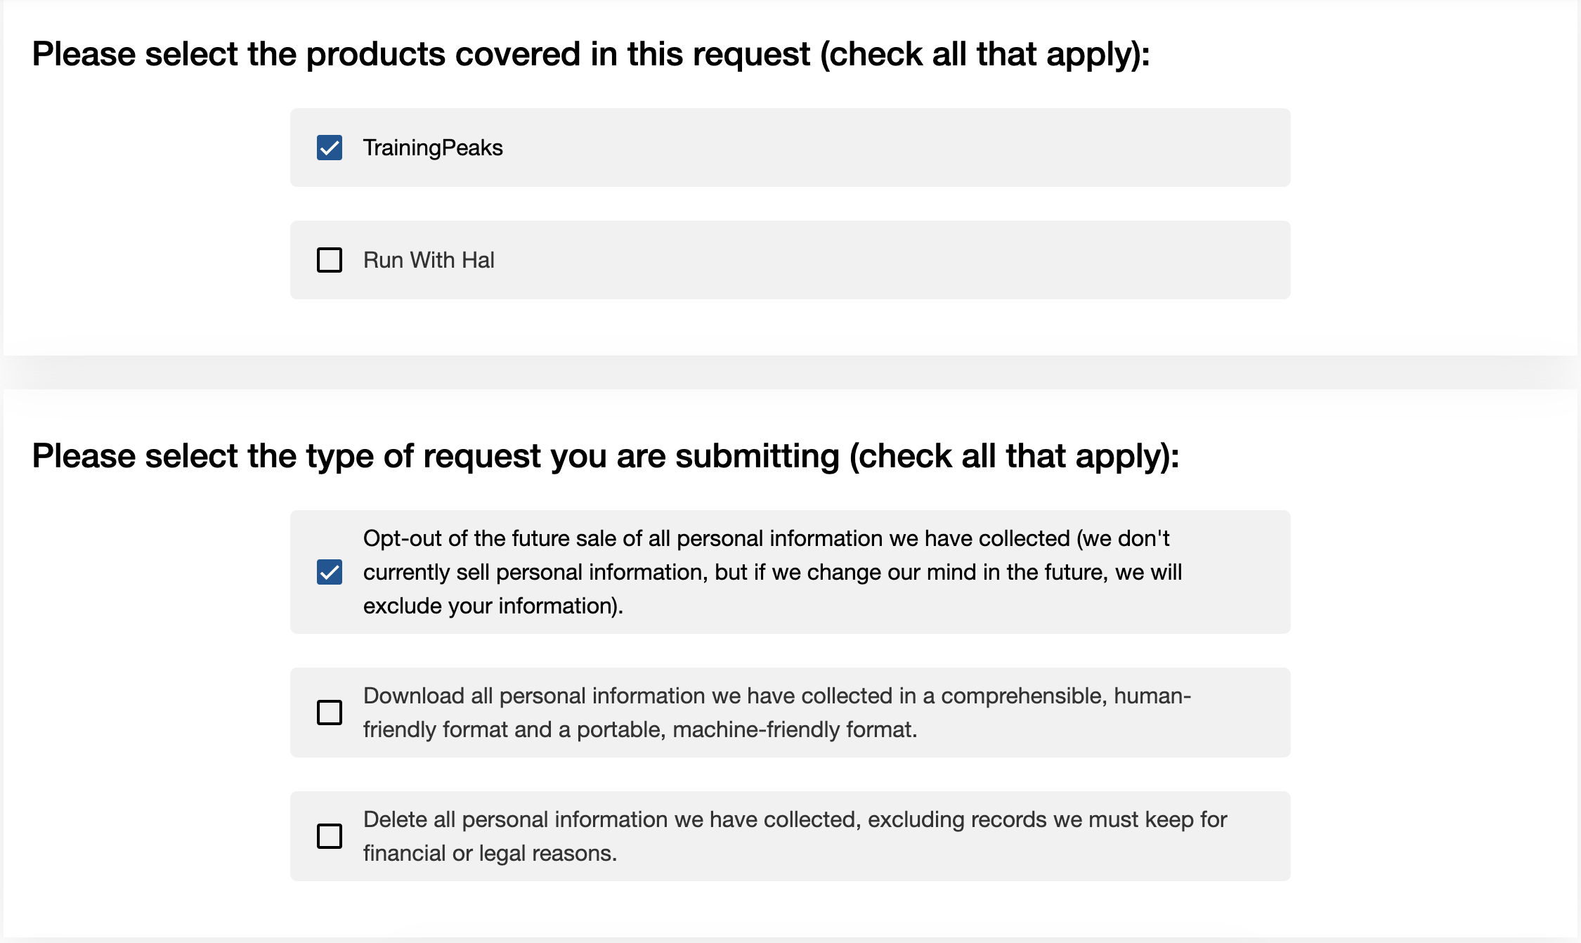Click the "Download all personal information" first text line
Viewport: 1581px width, 943px height.
777,696
